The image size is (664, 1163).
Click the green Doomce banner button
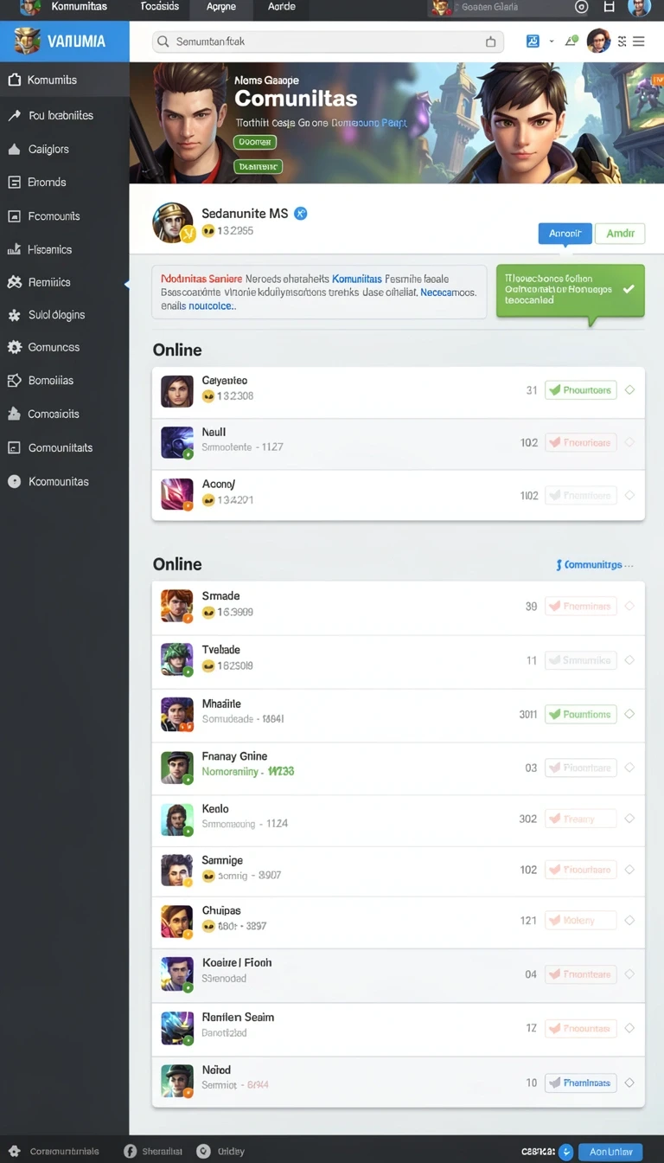(x=255, y=142)
